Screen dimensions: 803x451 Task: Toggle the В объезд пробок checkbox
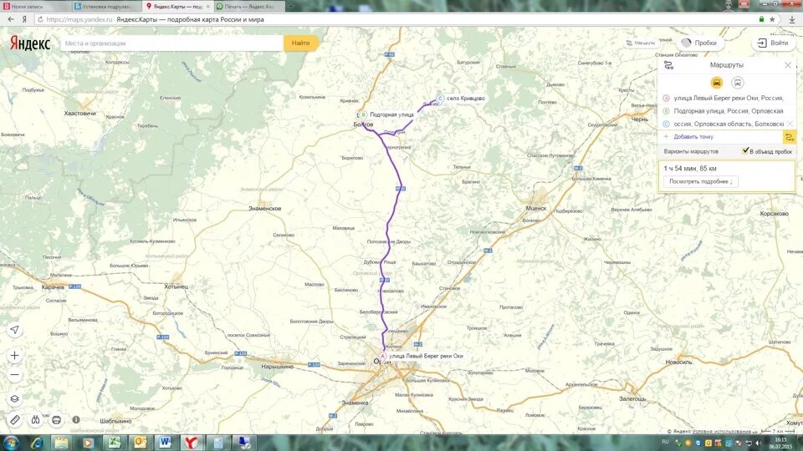(x=745, y=151)
